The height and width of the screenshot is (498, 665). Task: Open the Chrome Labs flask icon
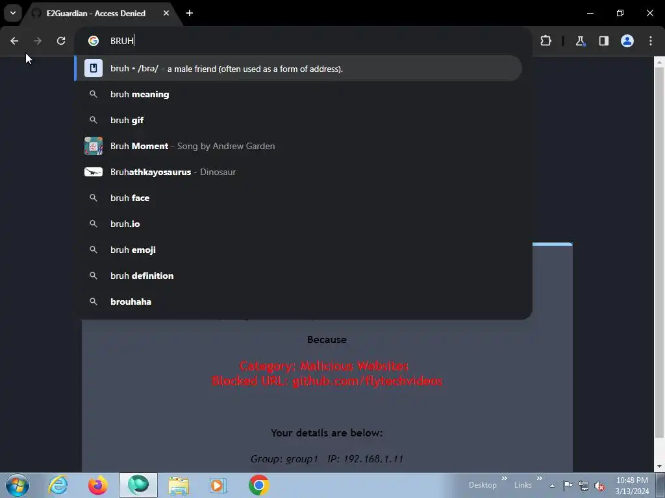(x=580, y=41)
